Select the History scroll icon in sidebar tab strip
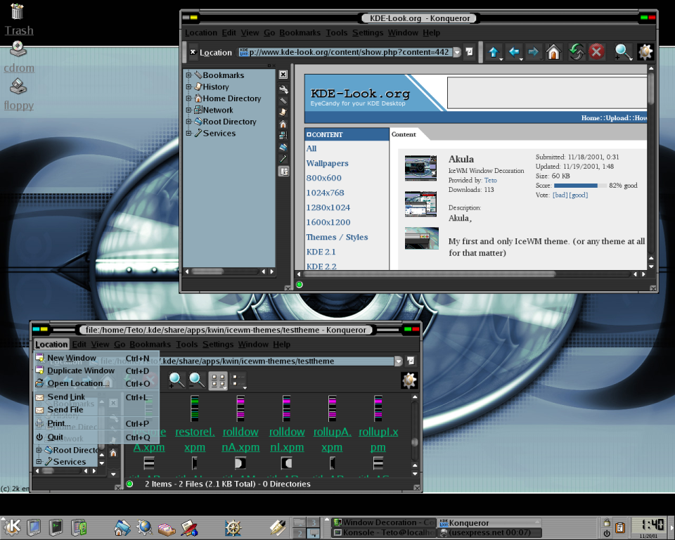The height and width of the screenshot is (540, 675). pyautogui.click(x=283, y=112)
